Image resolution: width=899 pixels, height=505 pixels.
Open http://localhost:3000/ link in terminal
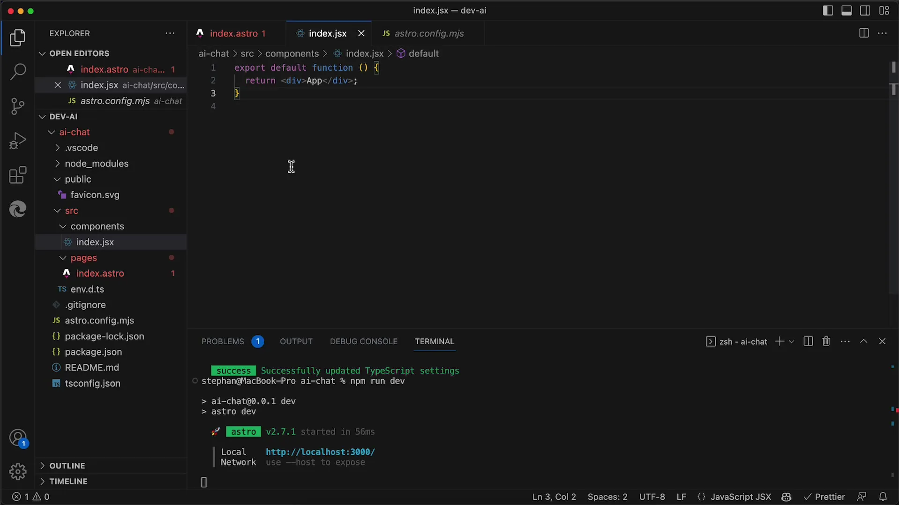coord(320,452)
